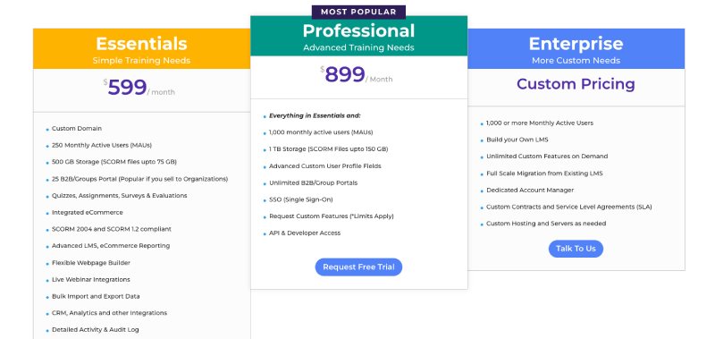
Task: Select the Enterprise plan header
Action: [576, 49]
